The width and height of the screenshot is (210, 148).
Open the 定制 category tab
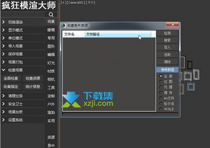(51, 96)
